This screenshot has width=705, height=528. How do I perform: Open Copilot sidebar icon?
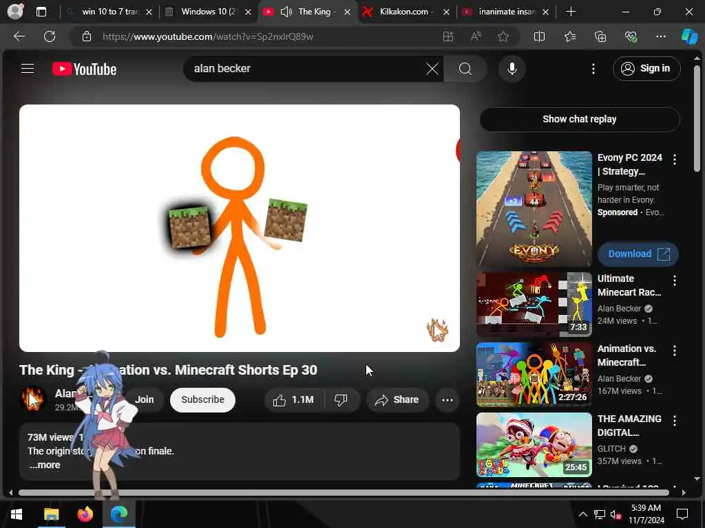tap(690, 36)
